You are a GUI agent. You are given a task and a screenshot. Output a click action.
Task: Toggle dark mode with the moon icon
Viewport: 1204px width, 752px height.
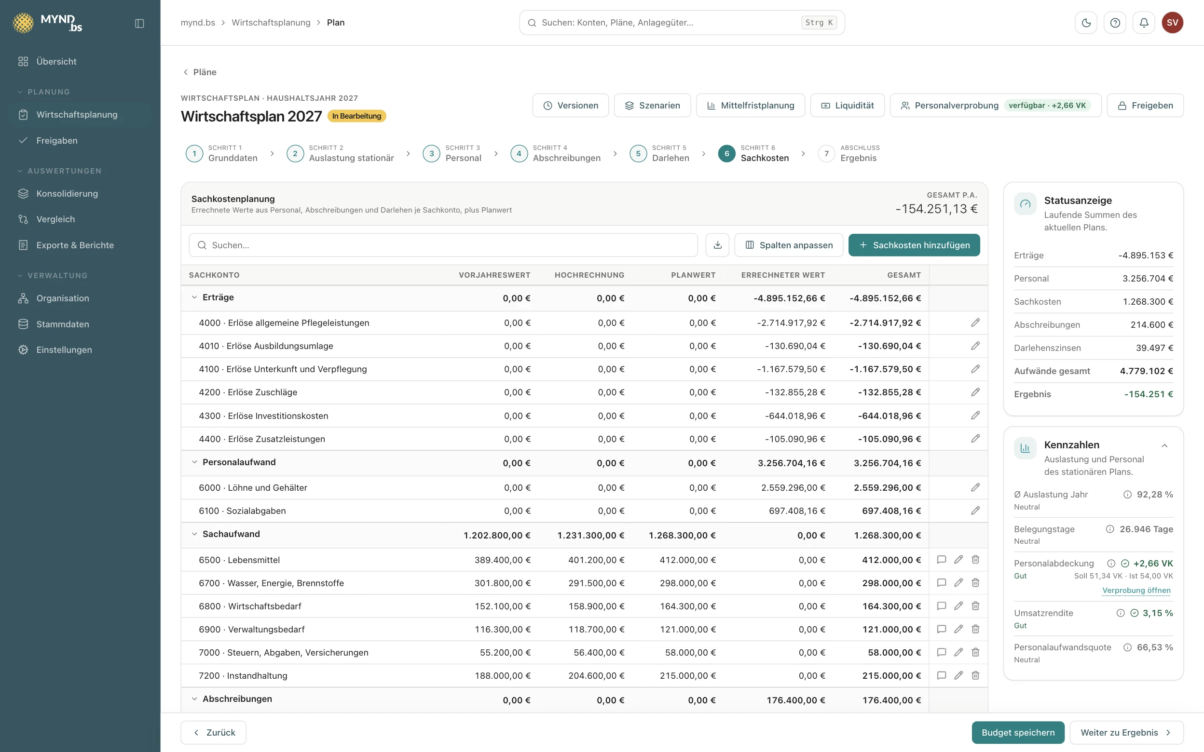point(1086,23)
